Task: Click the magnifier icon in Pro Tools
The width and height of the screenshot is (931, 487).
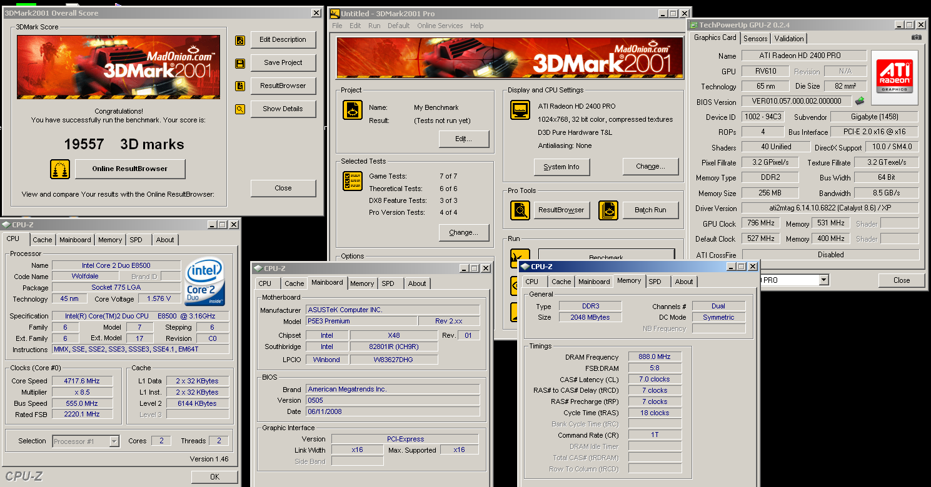Action: coord(520,210)
